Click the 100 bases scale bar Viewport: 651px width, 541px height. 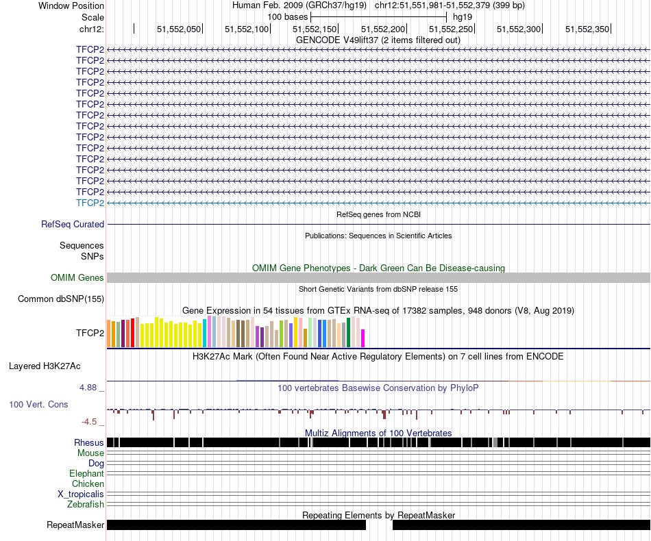[379, 17]
